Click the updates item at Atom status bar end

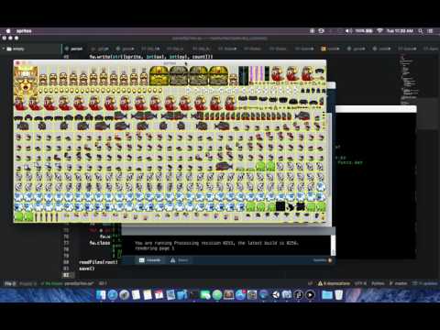pyautogui.click(x=425, y=283)
